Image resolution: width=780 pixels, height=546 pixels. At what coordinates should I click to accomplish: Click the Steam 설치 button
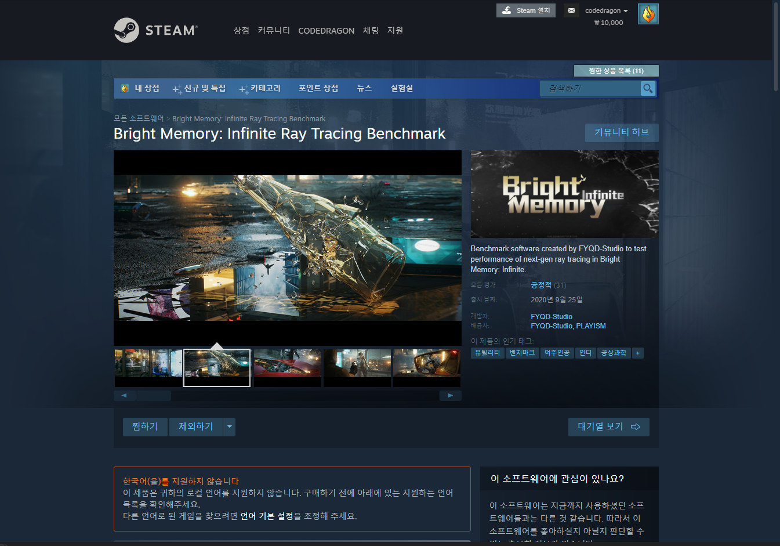526,10
